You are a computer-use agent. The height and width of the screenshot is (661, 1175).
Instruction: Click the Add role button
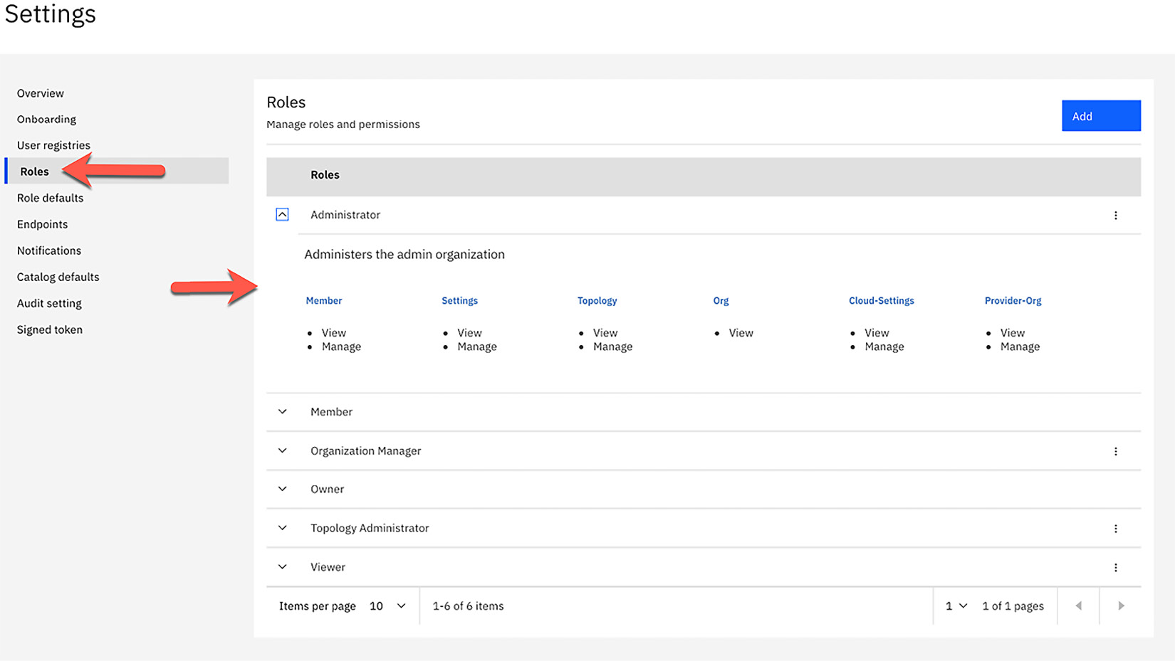1101,116
